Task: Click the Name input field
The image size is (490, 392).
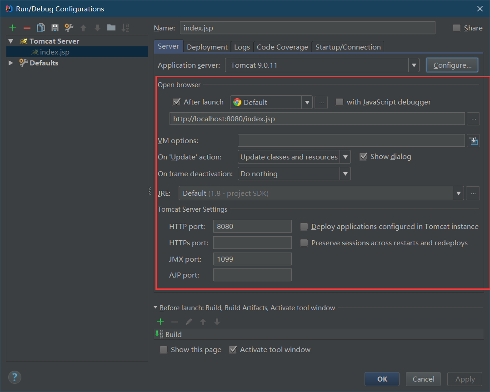Action: coord(307,28)
